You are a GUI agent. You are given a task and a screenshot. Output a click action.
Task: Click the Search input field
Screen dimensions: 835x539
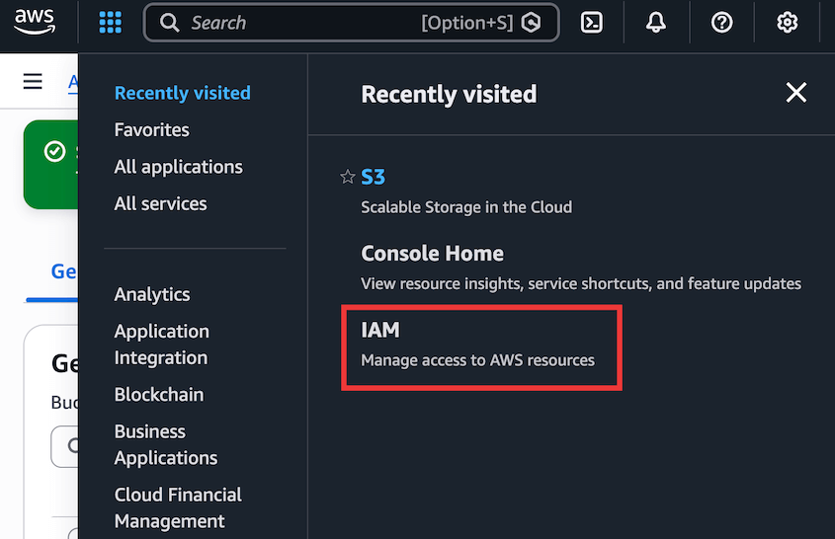tap(352, 23)
